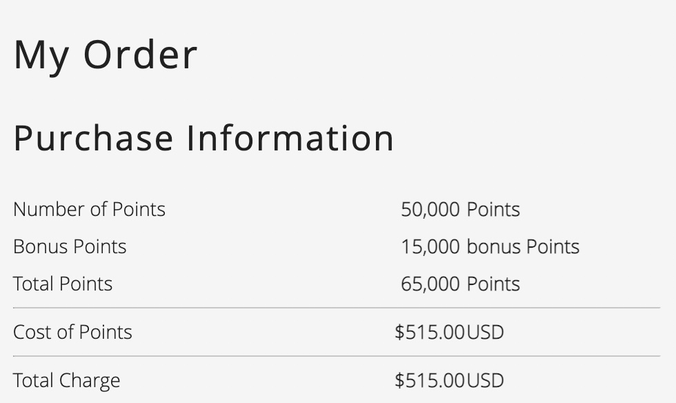676x403 pixels.
Task: Click "USD" in the Cost of Points row
Action: (486, 332)
